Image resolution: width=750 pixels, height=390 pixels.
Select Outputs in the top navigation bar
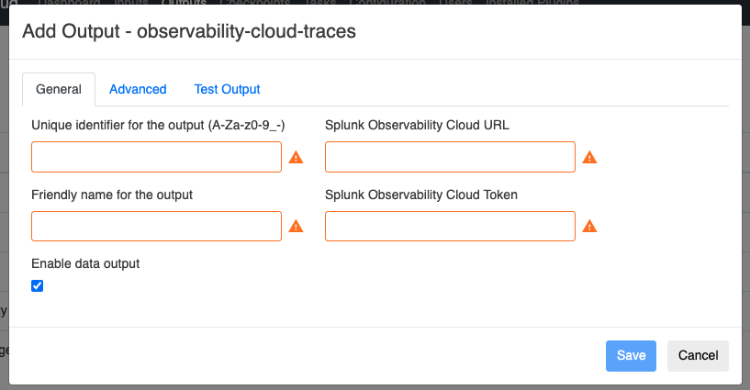pos(184,3)
